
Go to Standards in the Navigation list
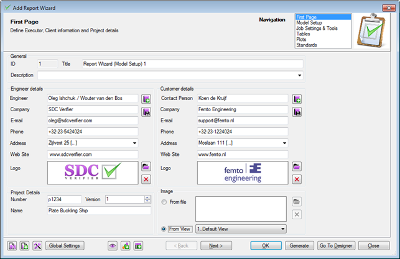323,45
